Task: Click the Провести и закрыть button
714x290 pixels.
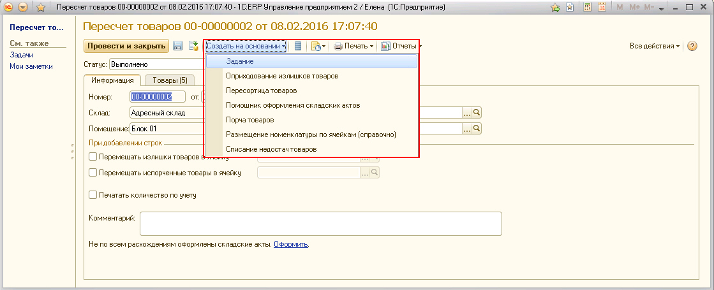Action: (x=126, y=46)
